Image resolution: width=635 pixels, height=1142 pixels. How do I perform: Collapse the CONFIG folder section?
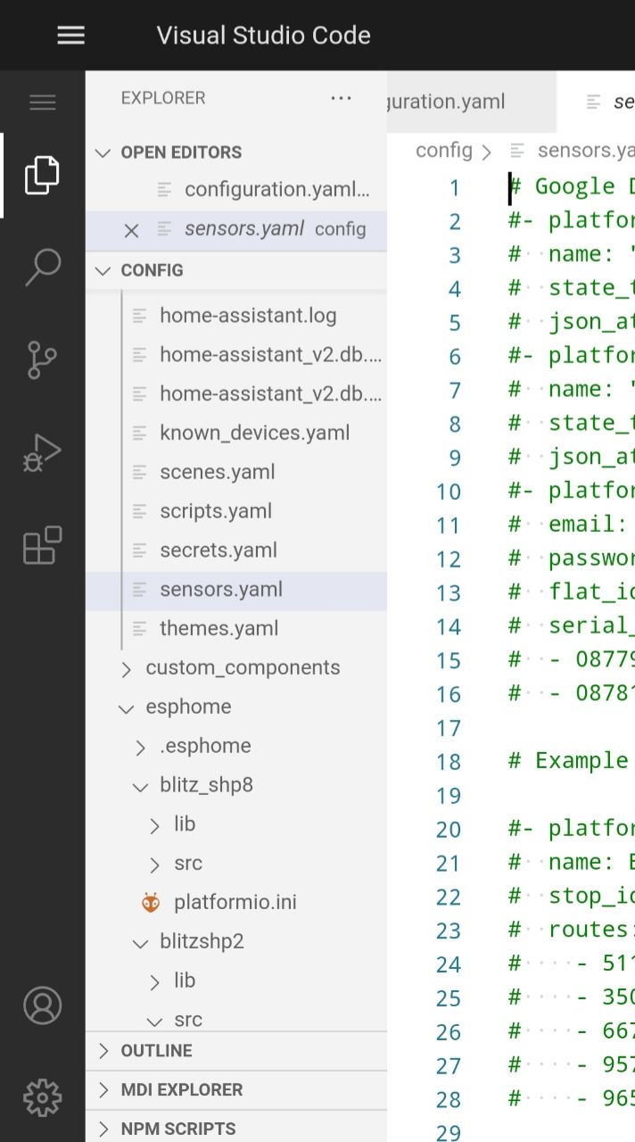tap(103, 270)
